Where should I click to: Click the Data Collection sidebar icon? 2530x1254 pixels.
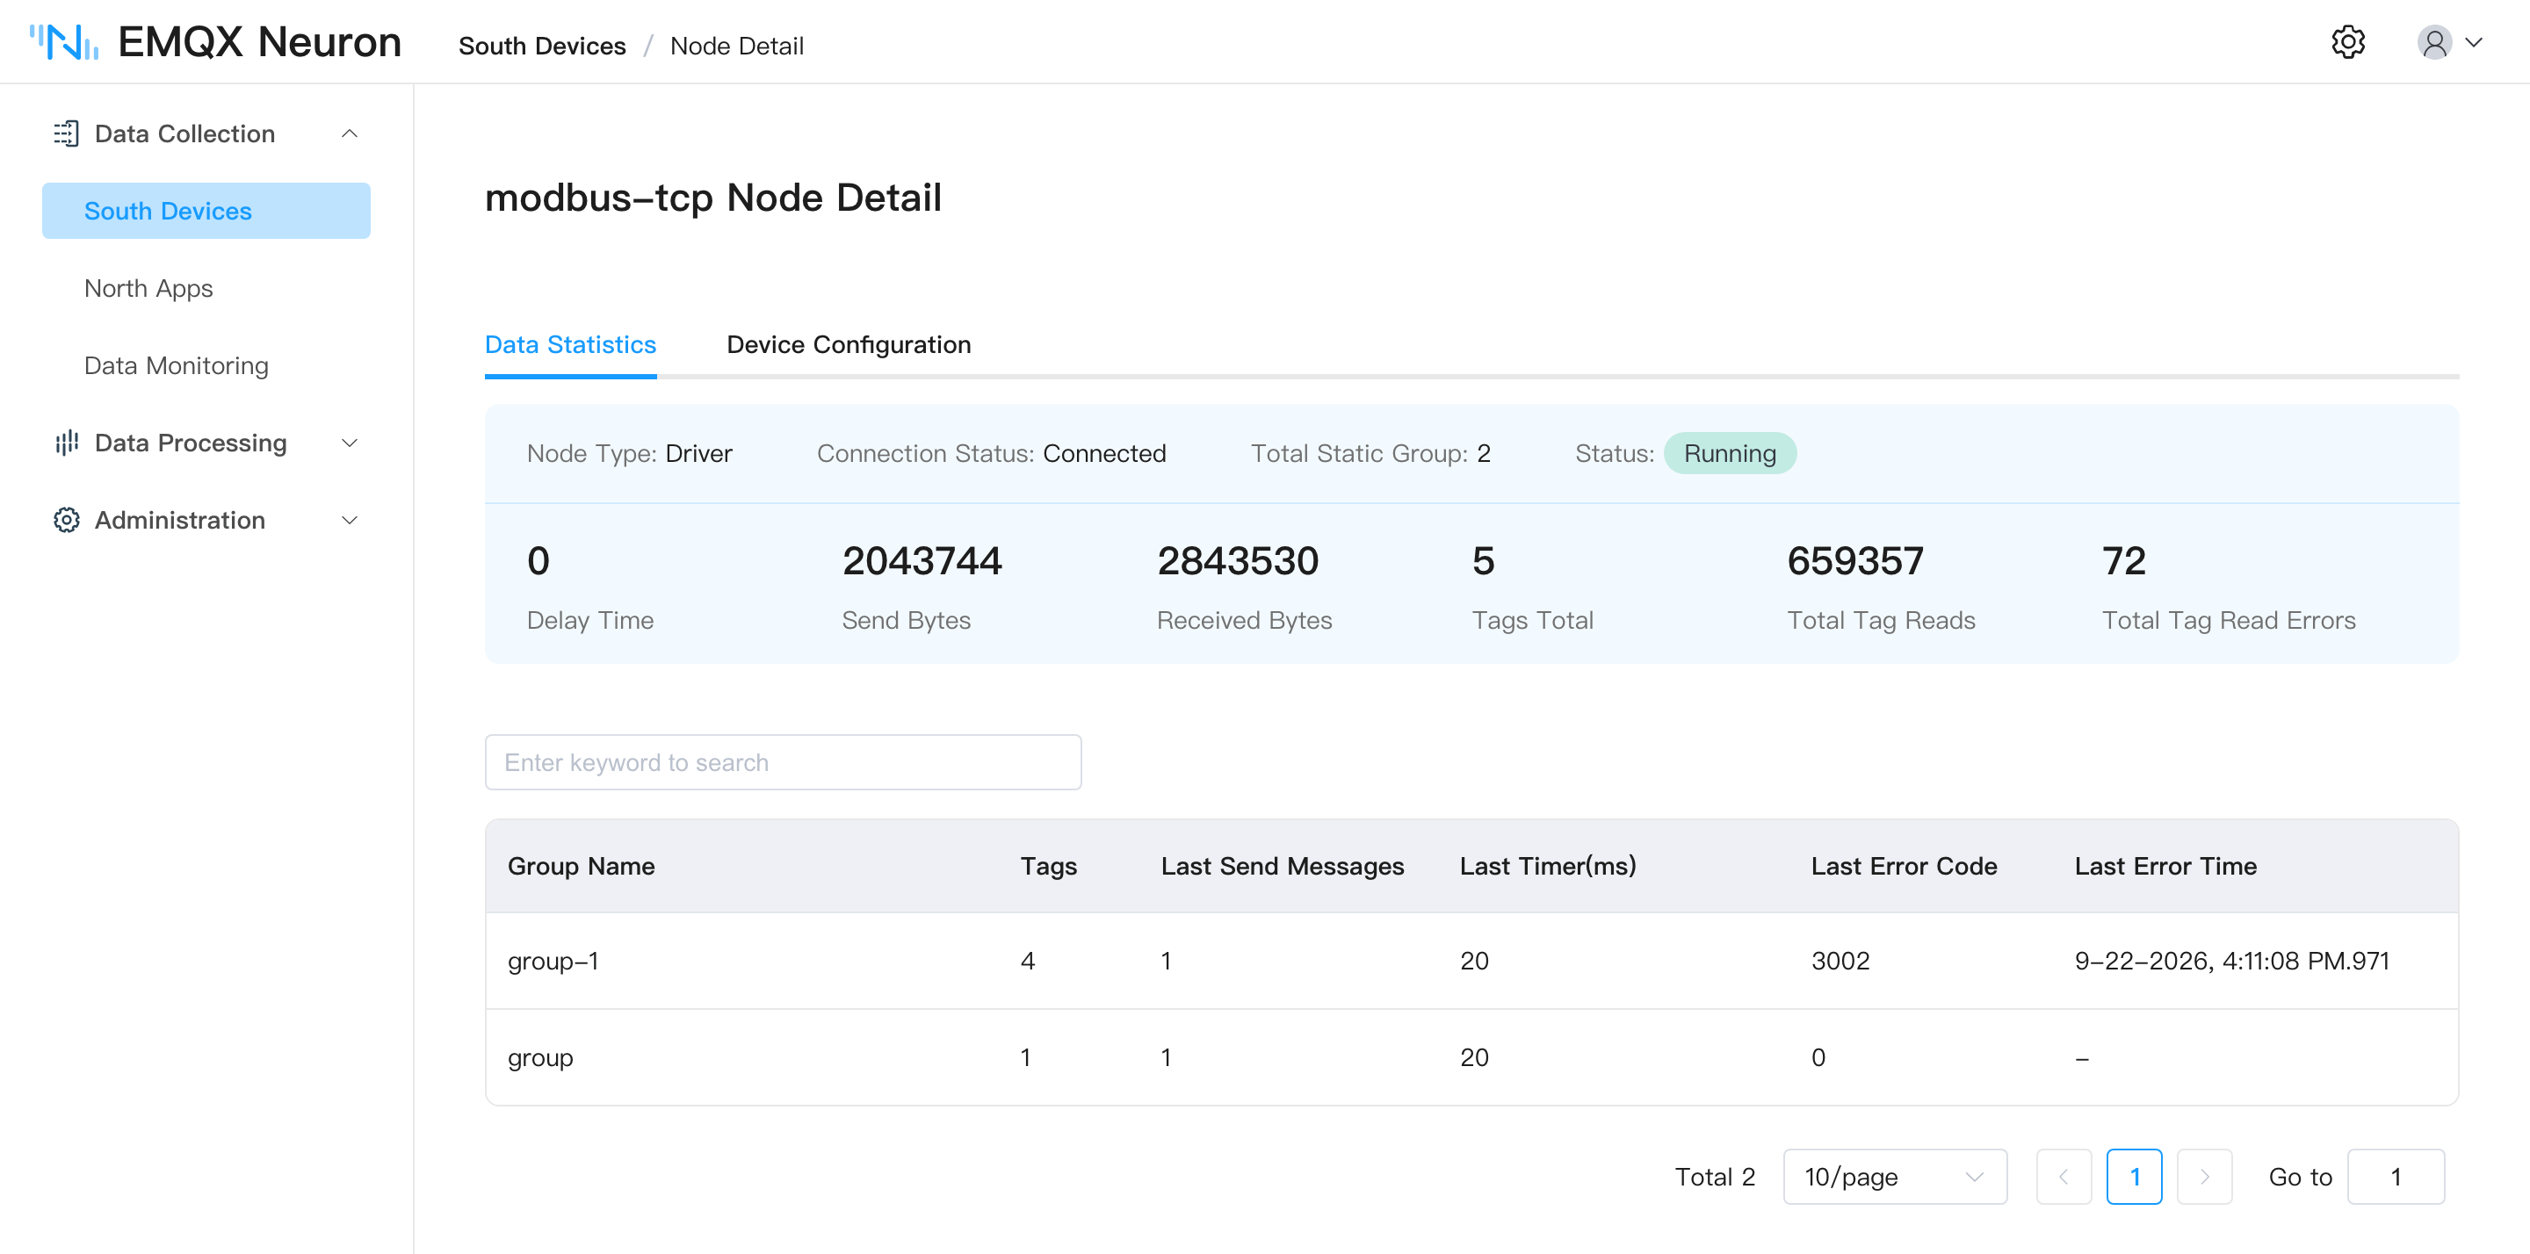(67, 133)
